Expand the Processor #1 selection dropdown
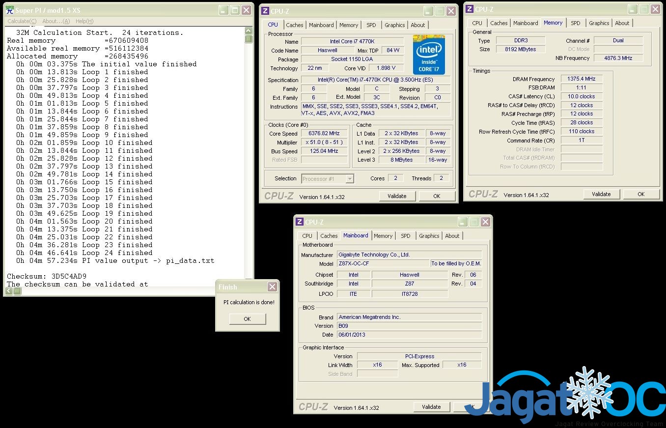This screenshot has width=666, height=428. pos(350,179)
